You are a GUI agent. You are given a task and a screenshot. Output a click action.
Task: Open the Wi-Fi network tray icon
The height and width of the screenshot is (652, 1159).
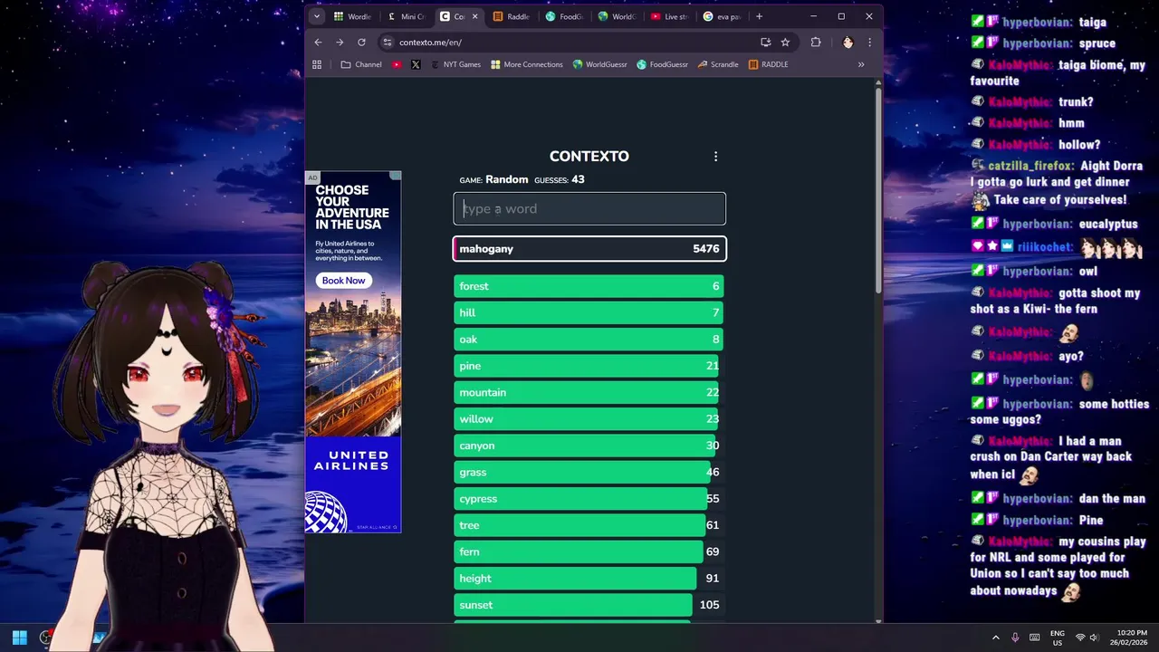click(1079, 638)
